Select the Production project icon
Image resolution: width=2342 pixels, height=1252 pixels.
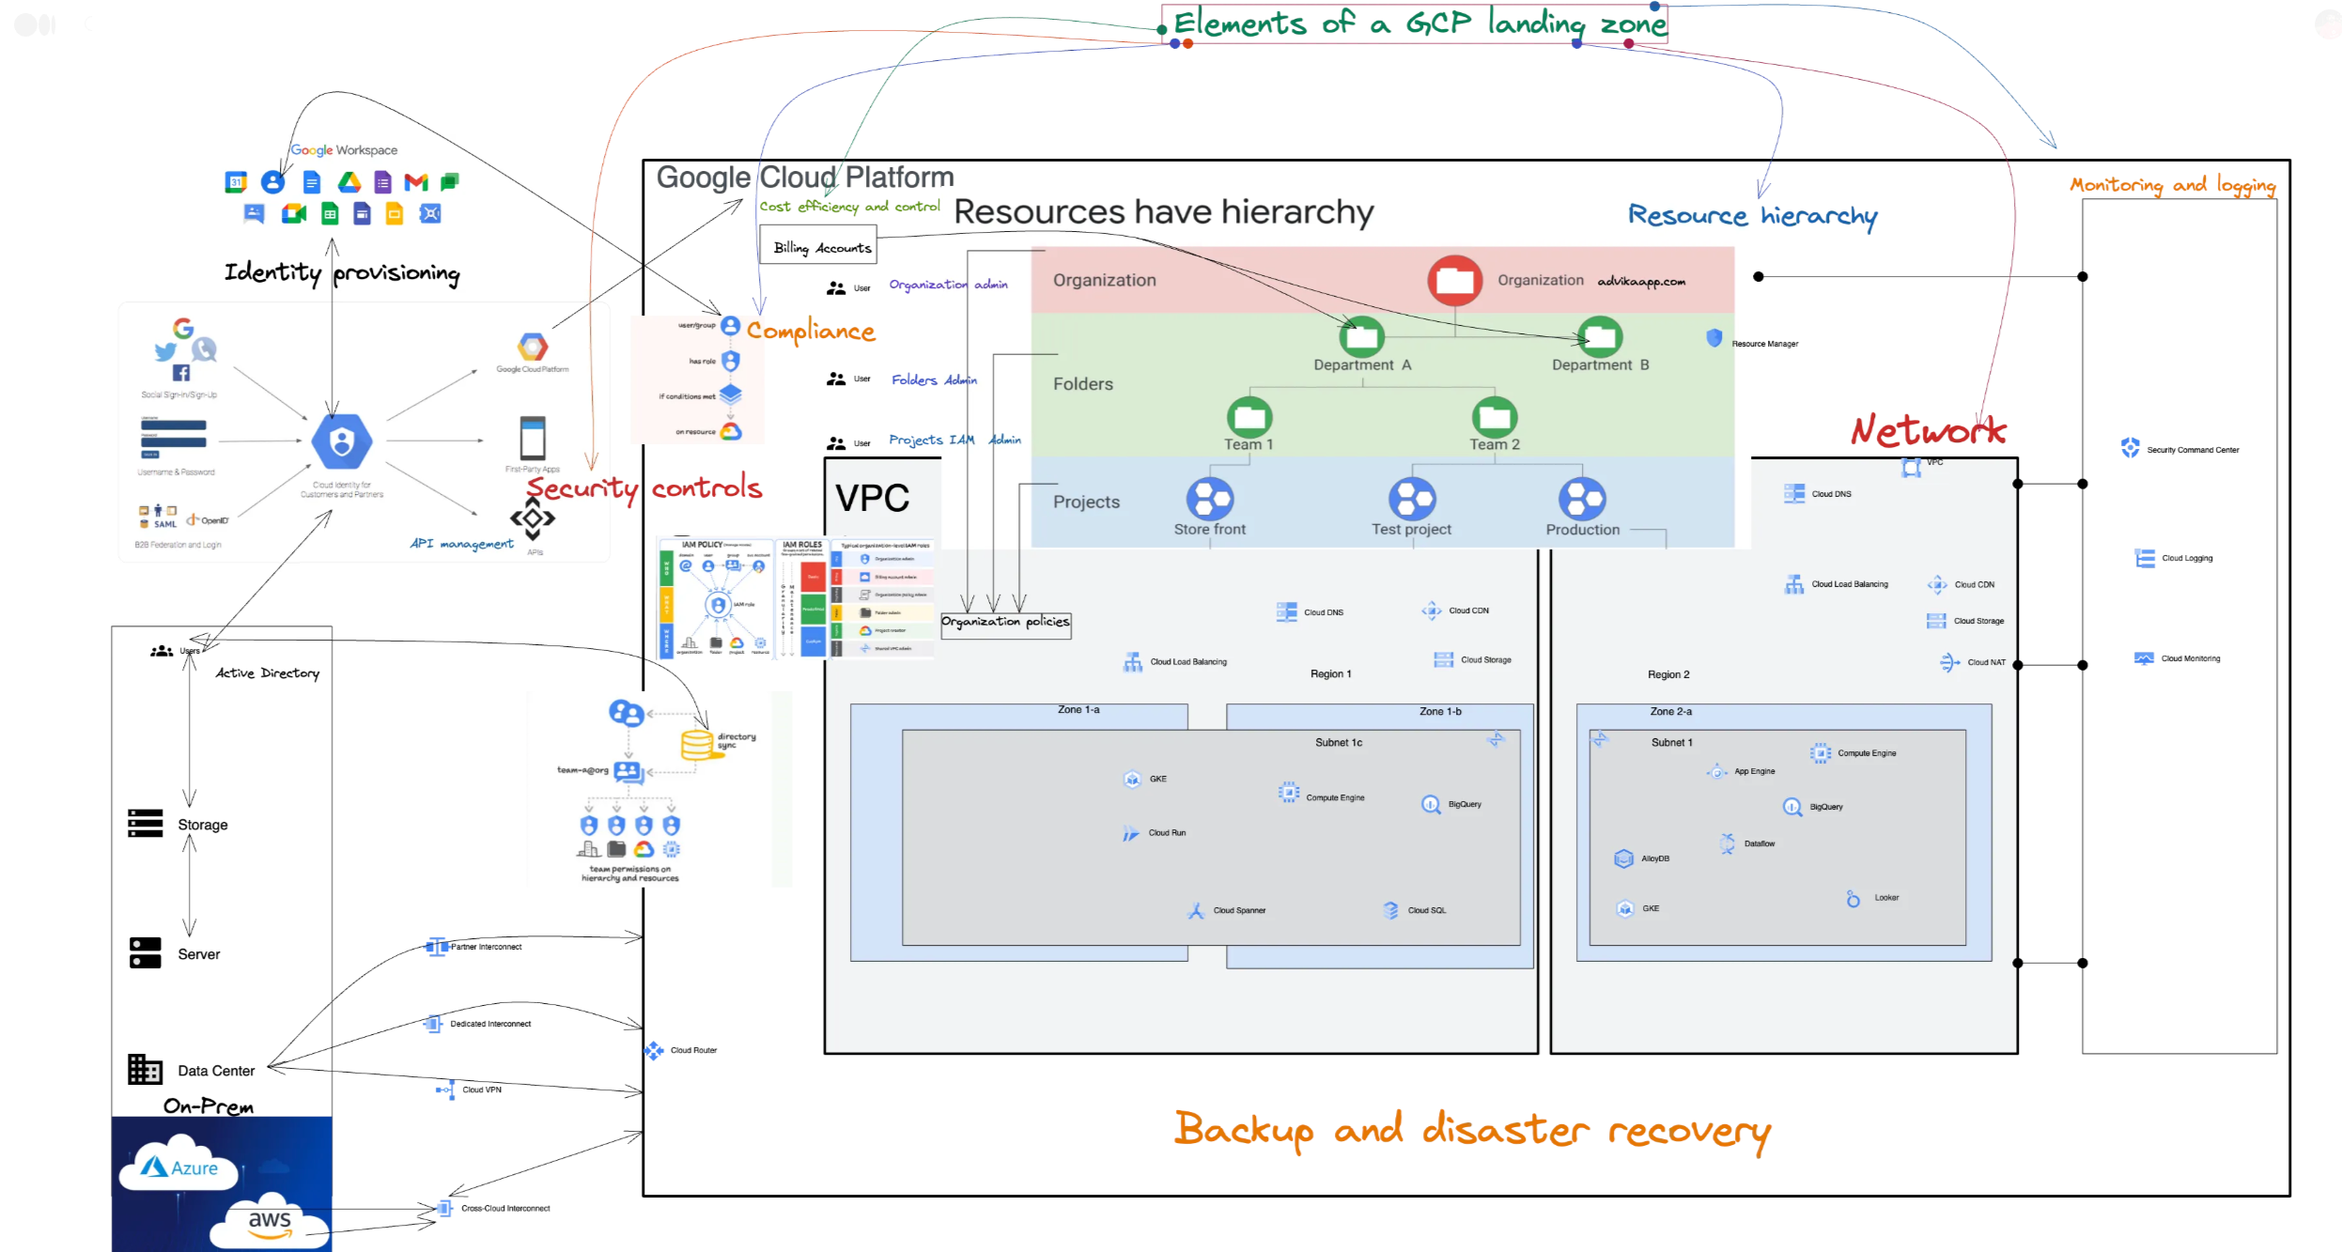click(x=1582, y=499)
